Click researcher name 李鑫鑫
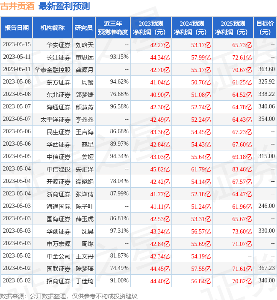This screenshot has width=277, height=300. click(85, 120)
